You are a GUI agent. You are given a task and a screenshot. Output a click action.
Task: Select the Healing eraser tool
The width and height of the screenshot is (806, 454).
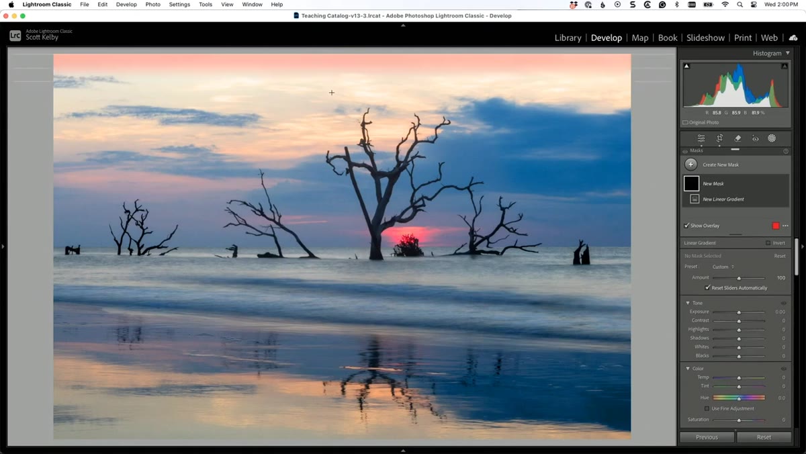point(737,138)
